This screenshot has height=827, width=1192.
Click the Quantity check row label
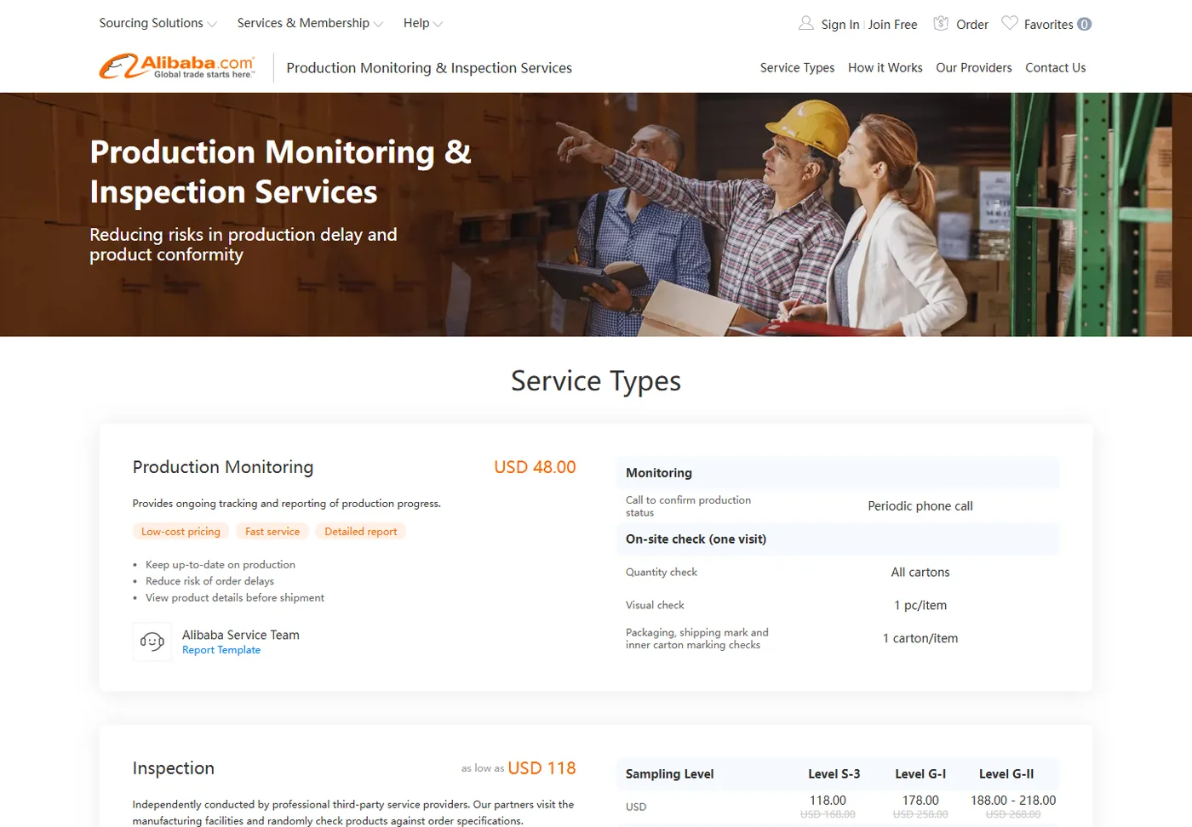coord(662,573)
